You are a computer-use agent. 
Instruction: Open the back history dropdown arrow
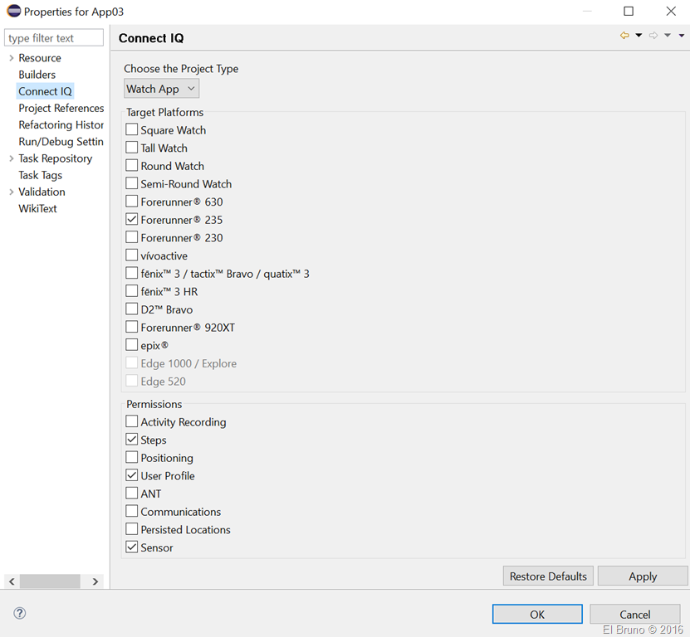coord(639,36)
